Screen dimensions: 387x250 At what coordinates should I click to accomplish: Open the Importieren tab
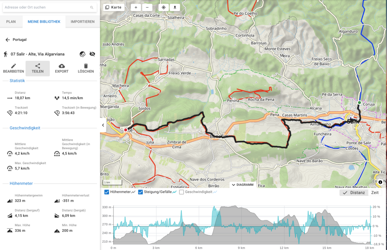click(82, 22)
